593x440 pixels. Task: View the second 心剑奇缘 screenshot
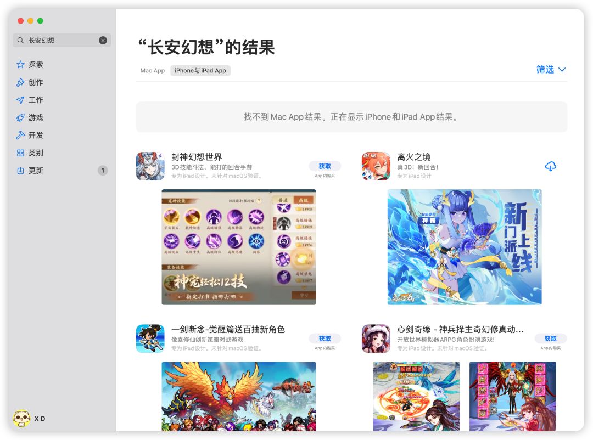click(x=513, y=397)
